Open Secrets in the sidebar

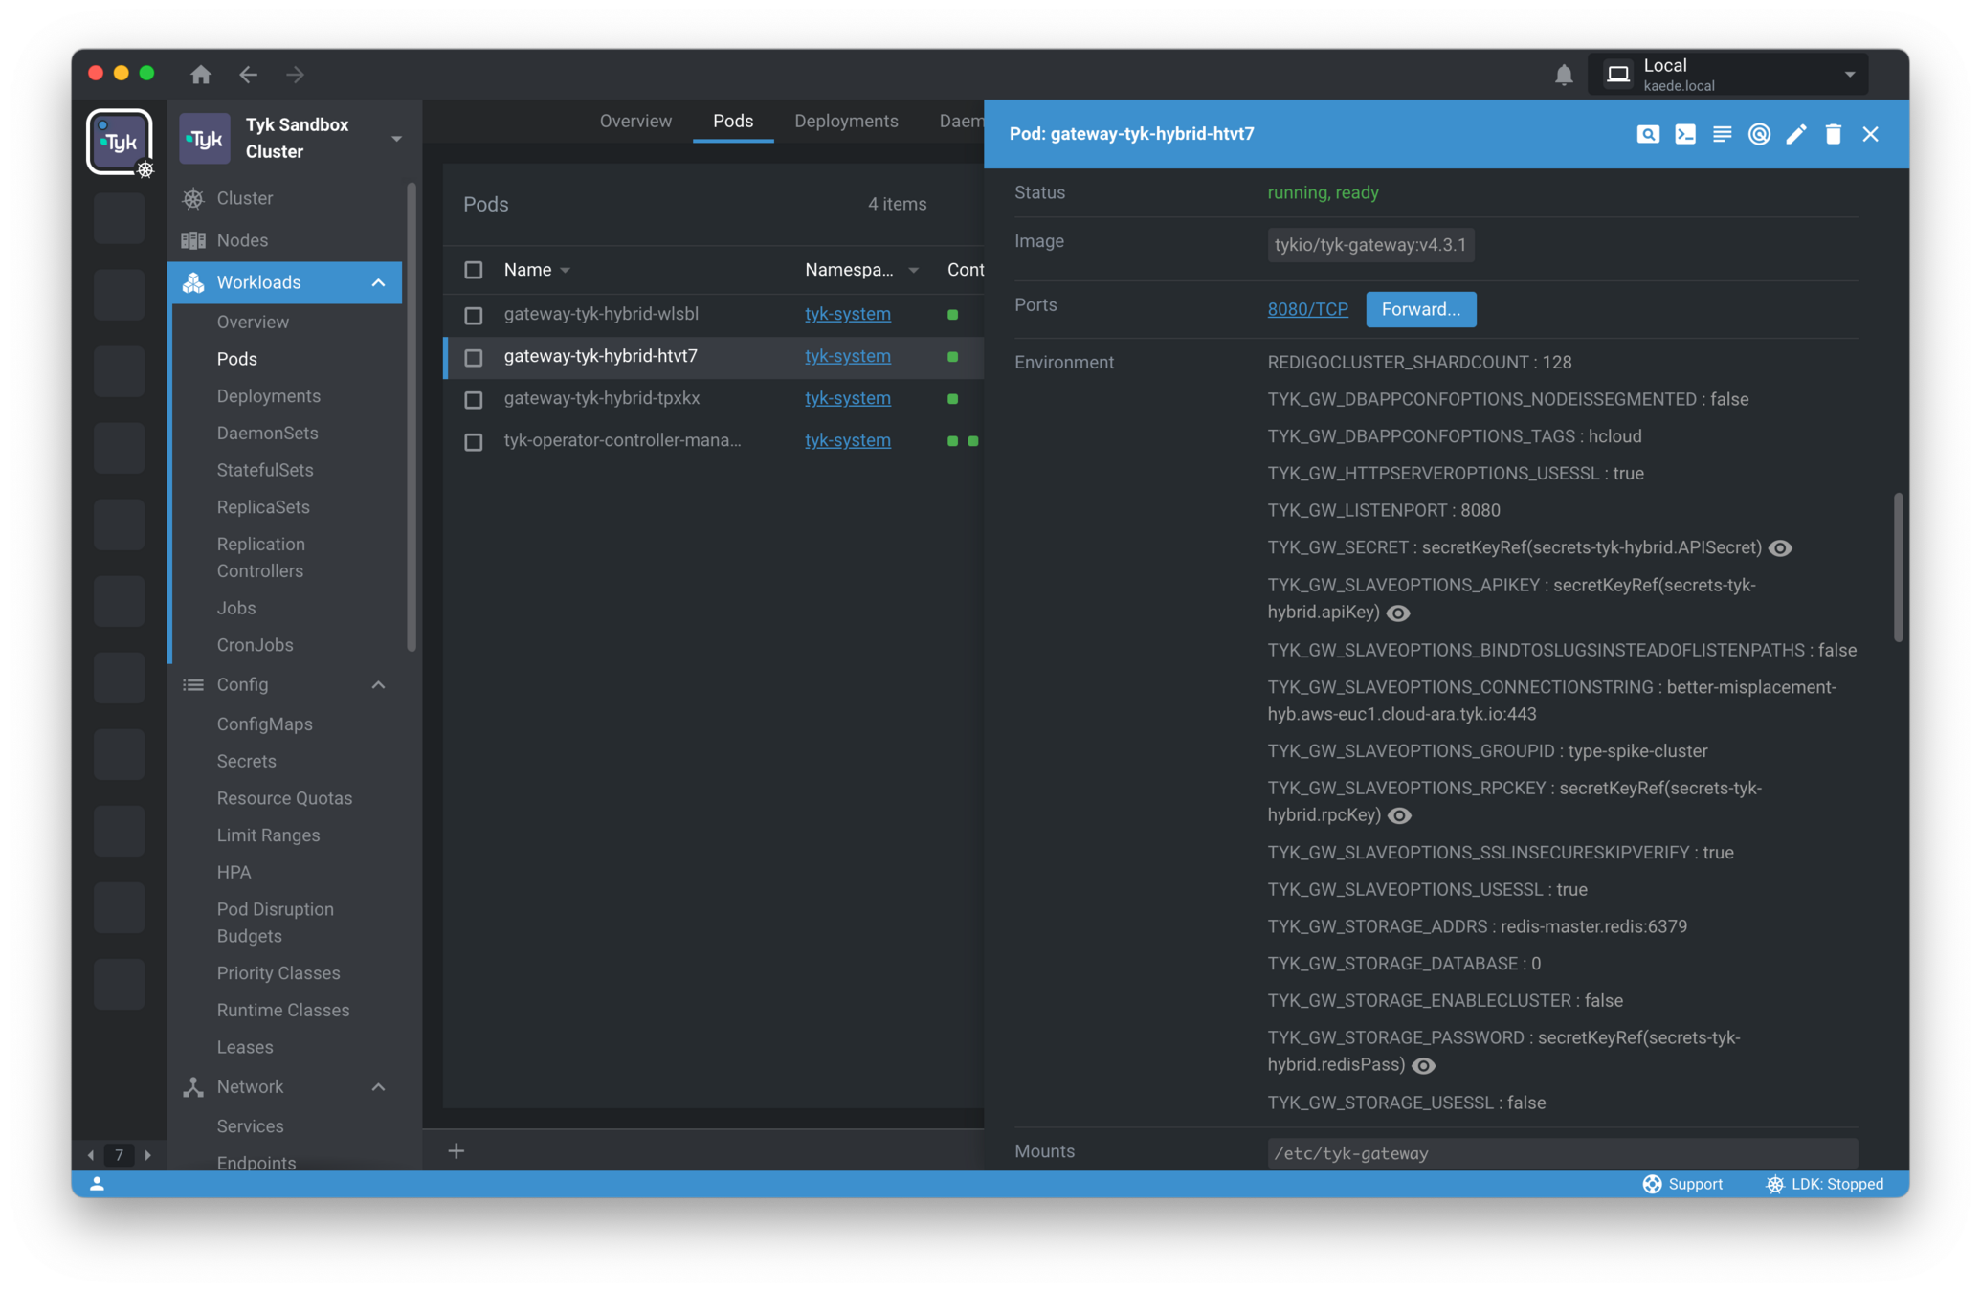click(247, 761)
